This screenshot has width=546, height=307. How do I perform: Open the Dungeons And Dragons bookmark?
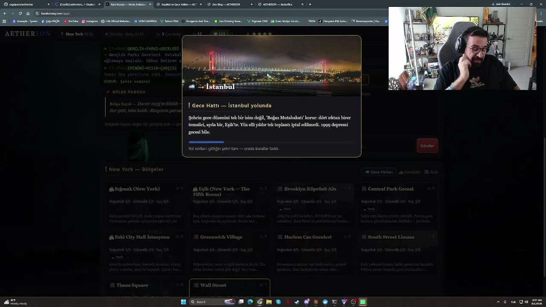pyautogui.click(x=195, y=21)
